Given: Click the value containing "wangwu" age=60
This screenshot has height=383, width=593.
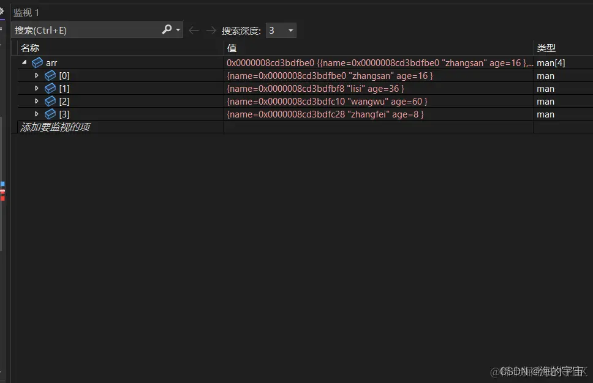Looking at the screenshot, I should click(327, 102).
